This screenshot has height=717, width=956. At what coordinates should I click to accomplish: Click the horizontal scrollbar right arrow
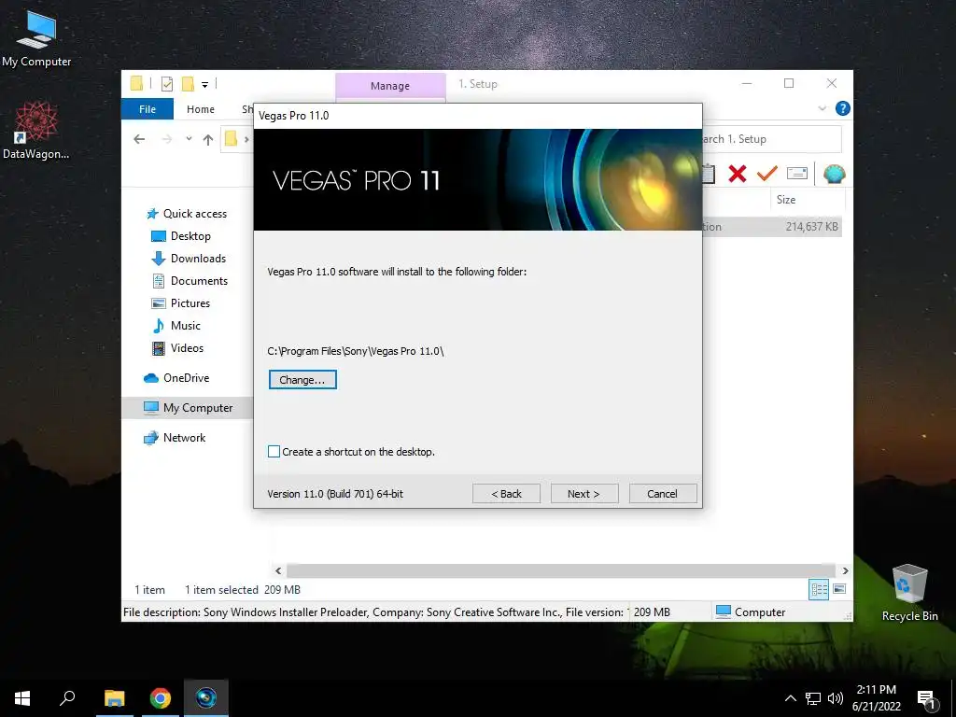[845, 570]
